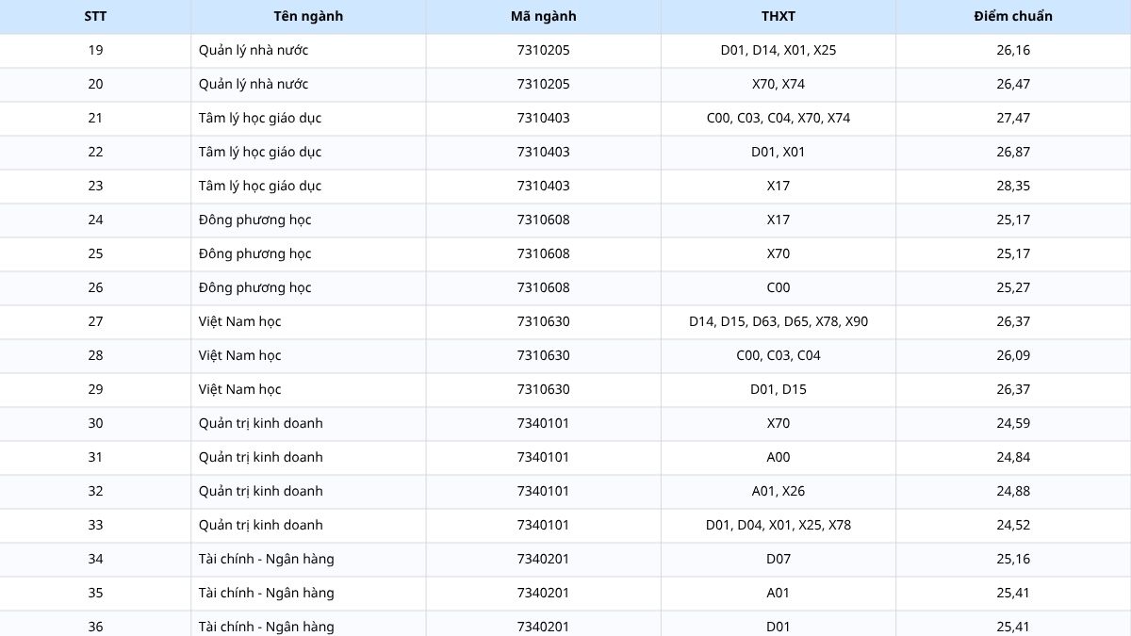
Task: Select Quản trị kinh doanh in row 33
Action: pos(260,525)
